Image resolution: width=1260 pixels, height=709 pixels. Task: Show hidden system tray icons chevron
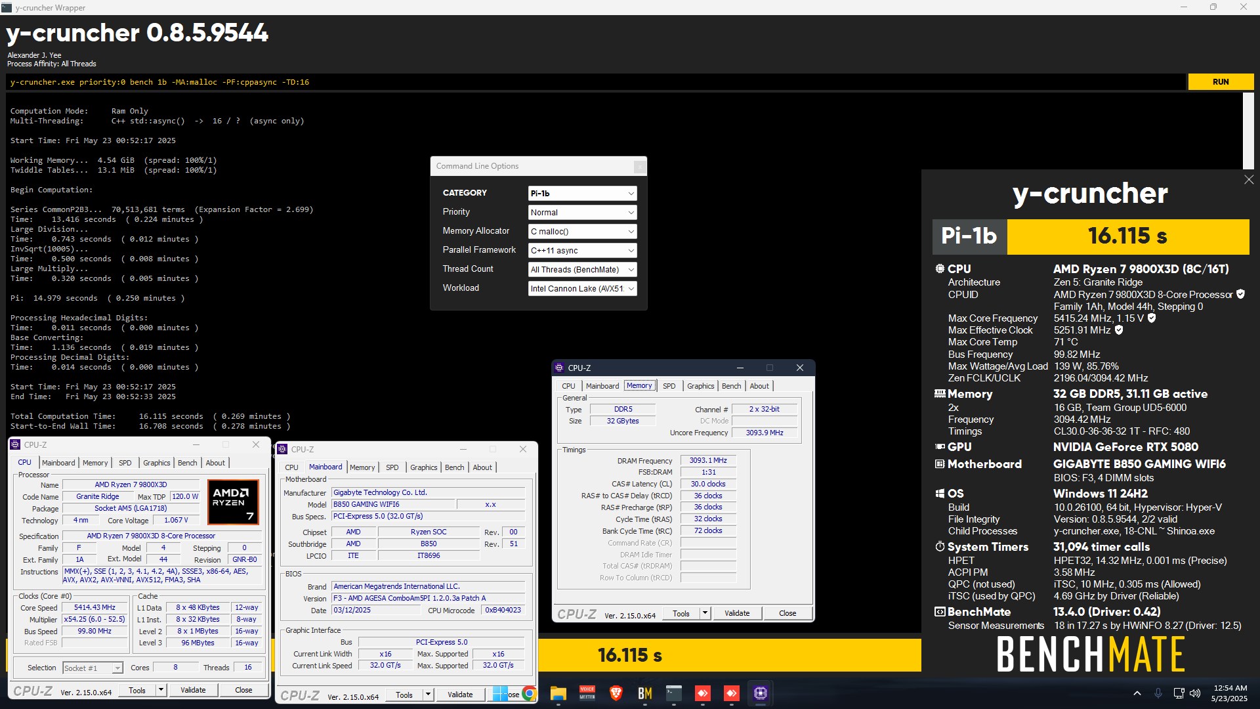pos(1137,693)
